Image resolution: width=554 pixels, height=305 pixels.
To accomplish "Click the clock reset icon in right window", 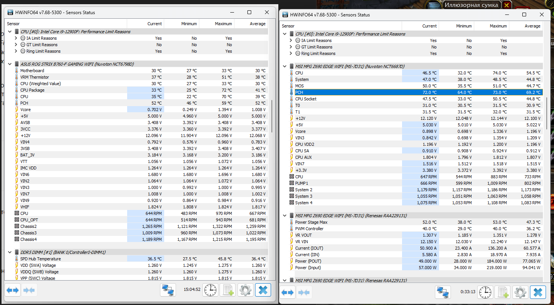I will (x=486, y=292).
